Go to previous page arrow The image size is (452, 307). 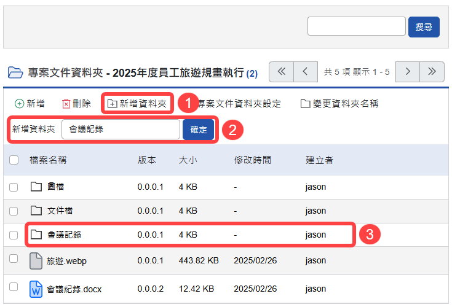[x=305, y=72]
